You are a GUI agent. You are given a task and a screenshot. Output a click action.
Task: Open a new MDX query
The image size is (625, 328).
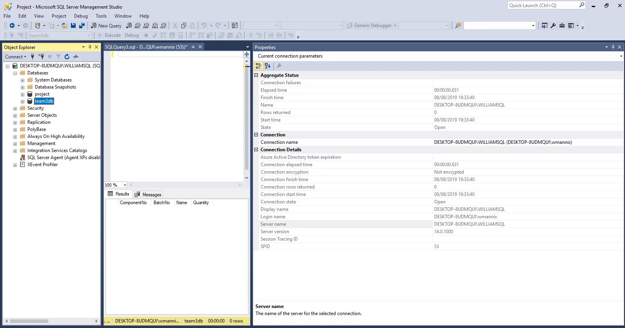click(x=138, y=25)
